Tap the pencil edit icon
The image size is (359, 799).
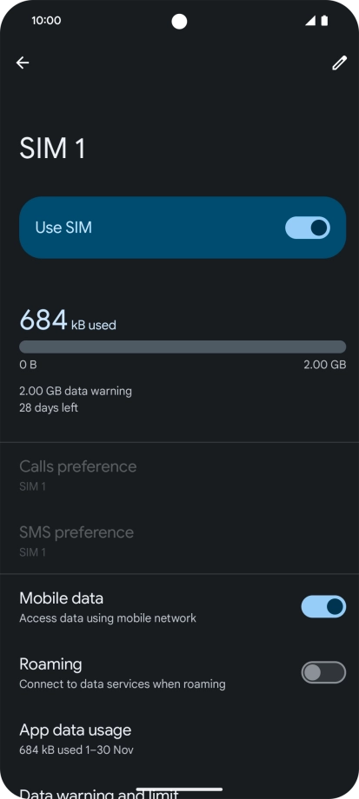coord(340,63)
